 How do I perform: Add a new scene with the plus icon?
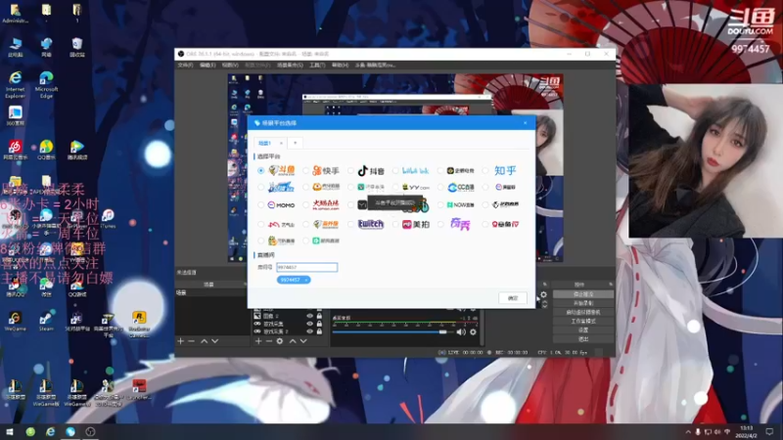[x=181, y=341]
